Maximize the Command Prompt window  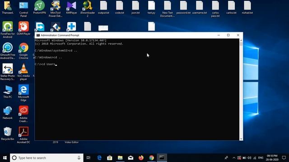228,35
